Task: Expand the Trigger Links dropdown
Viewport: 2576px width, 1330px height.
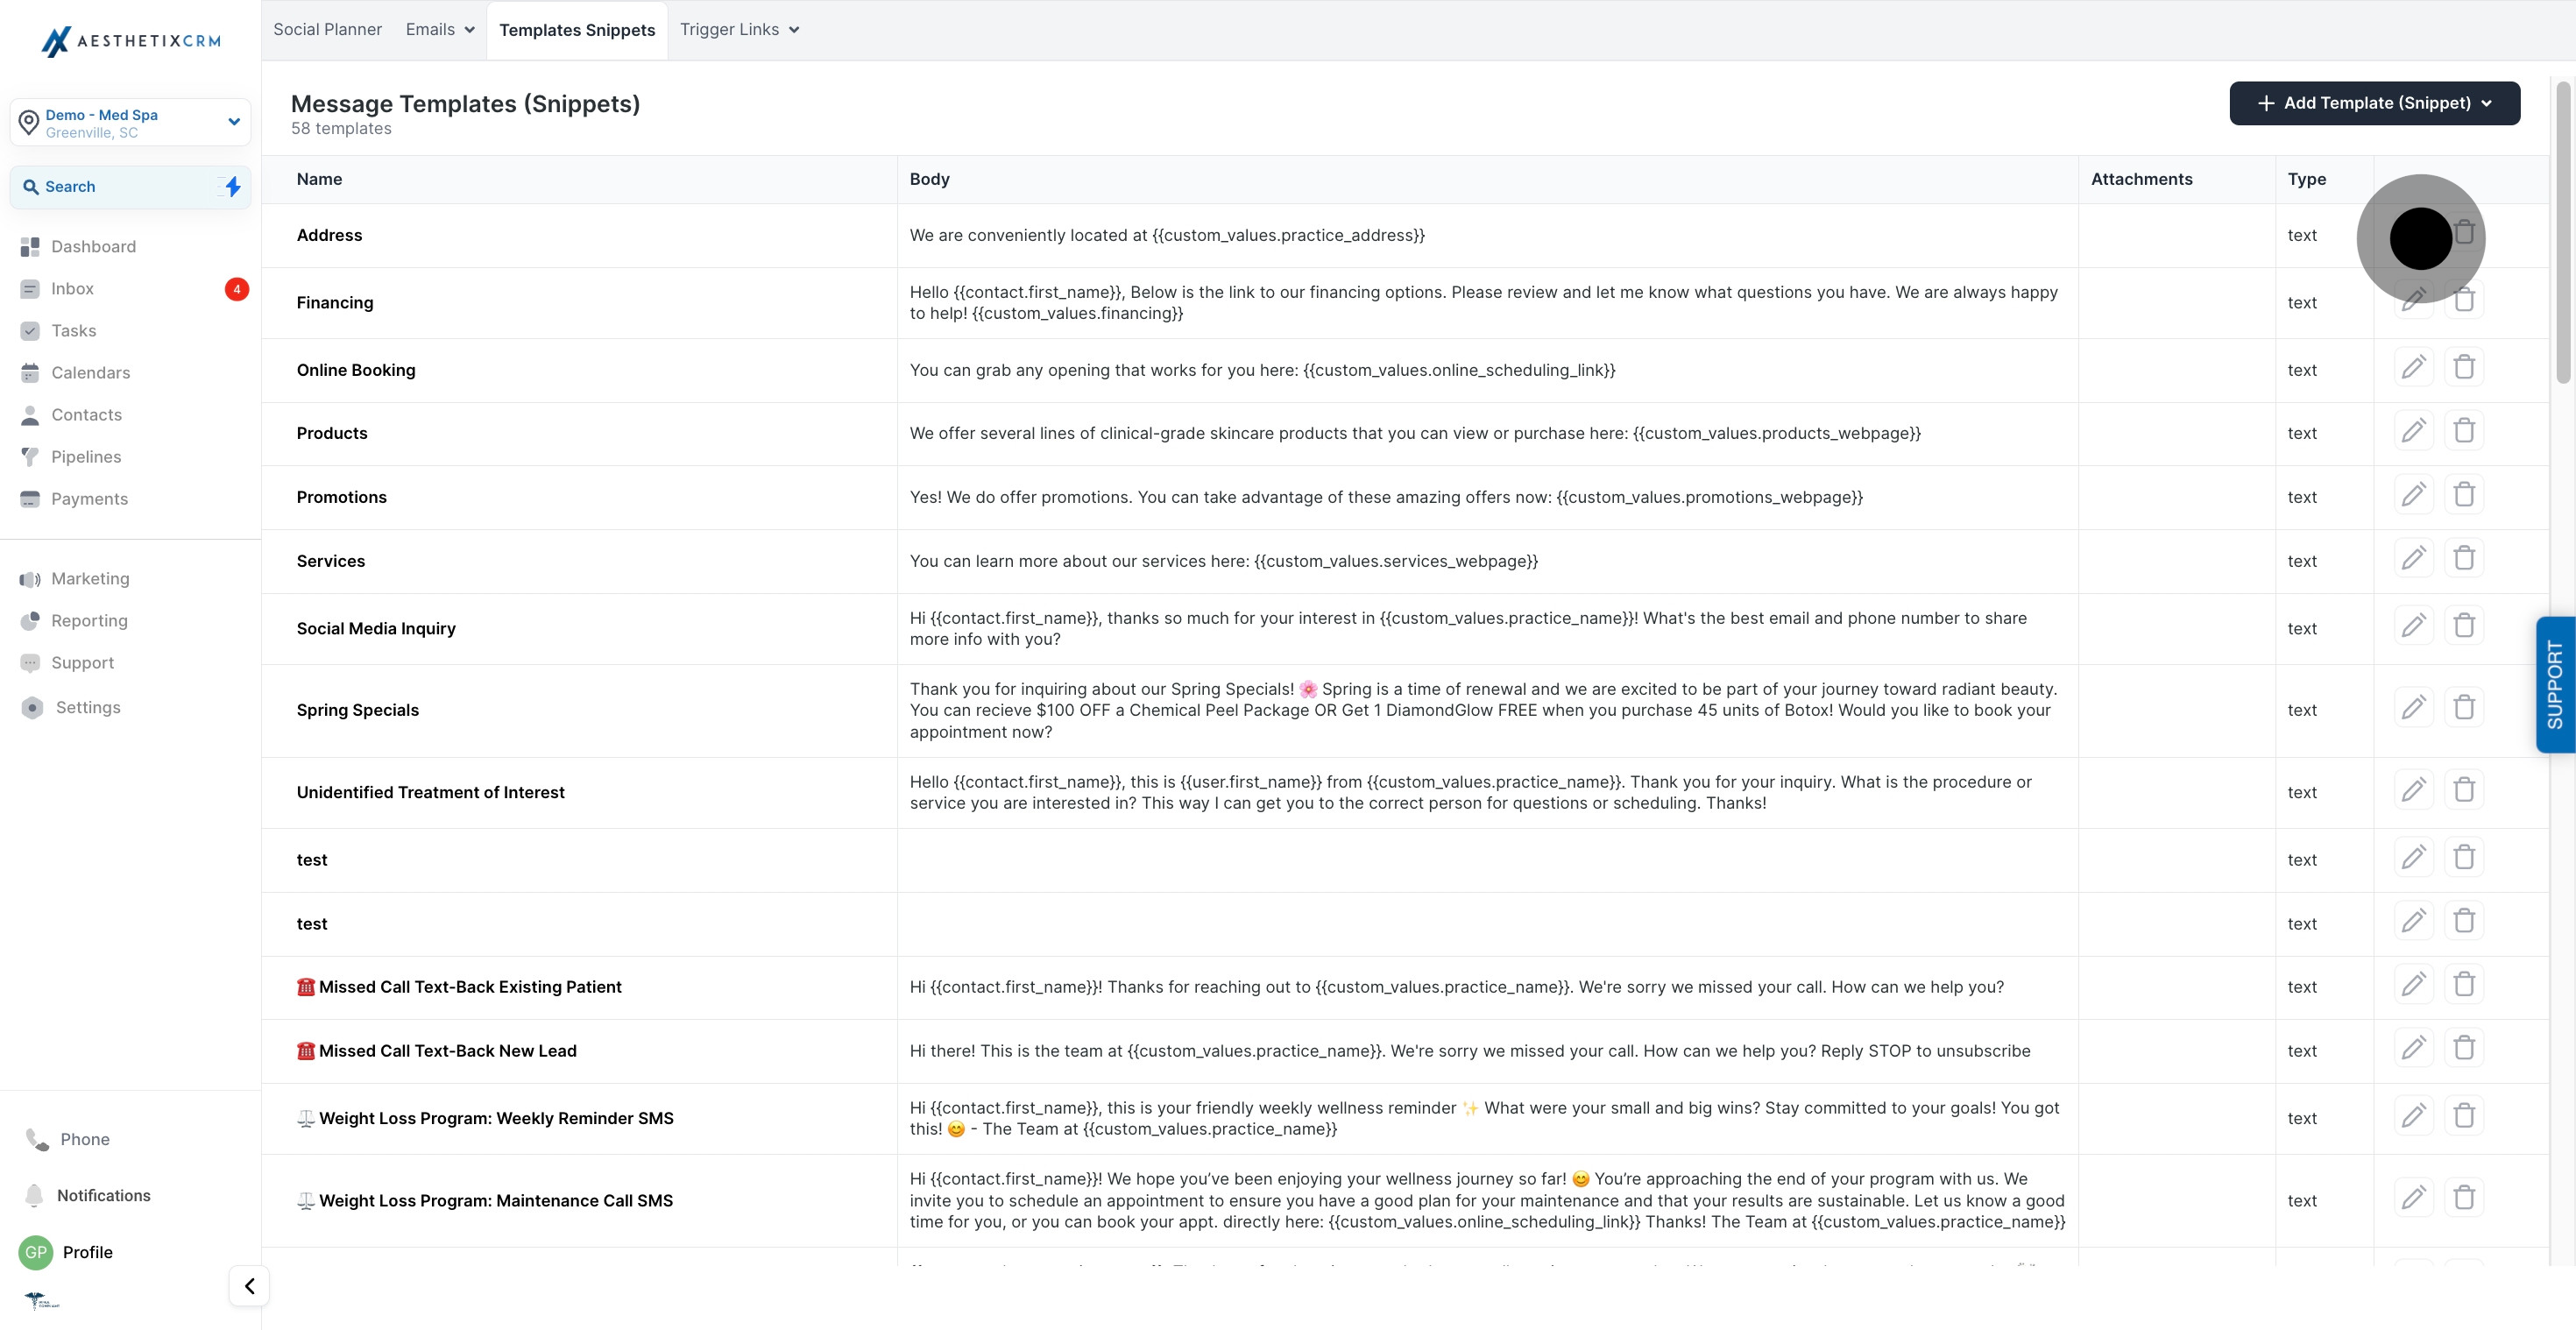Action: [739, 30]
